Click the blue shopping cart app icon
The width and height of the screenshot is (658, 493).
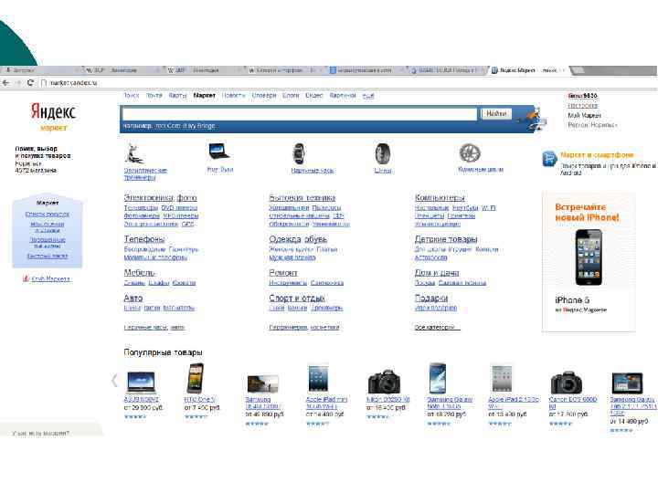(x=549, y=159)
